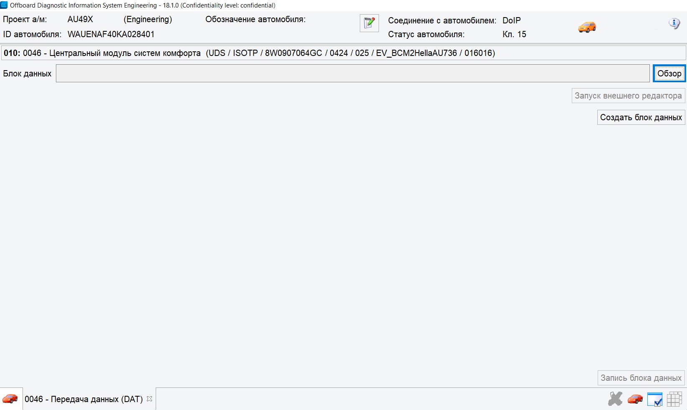This screenshot has width=687, height=410.
Task: Click the red car icon at bottom right
Action: pos(635,399)
